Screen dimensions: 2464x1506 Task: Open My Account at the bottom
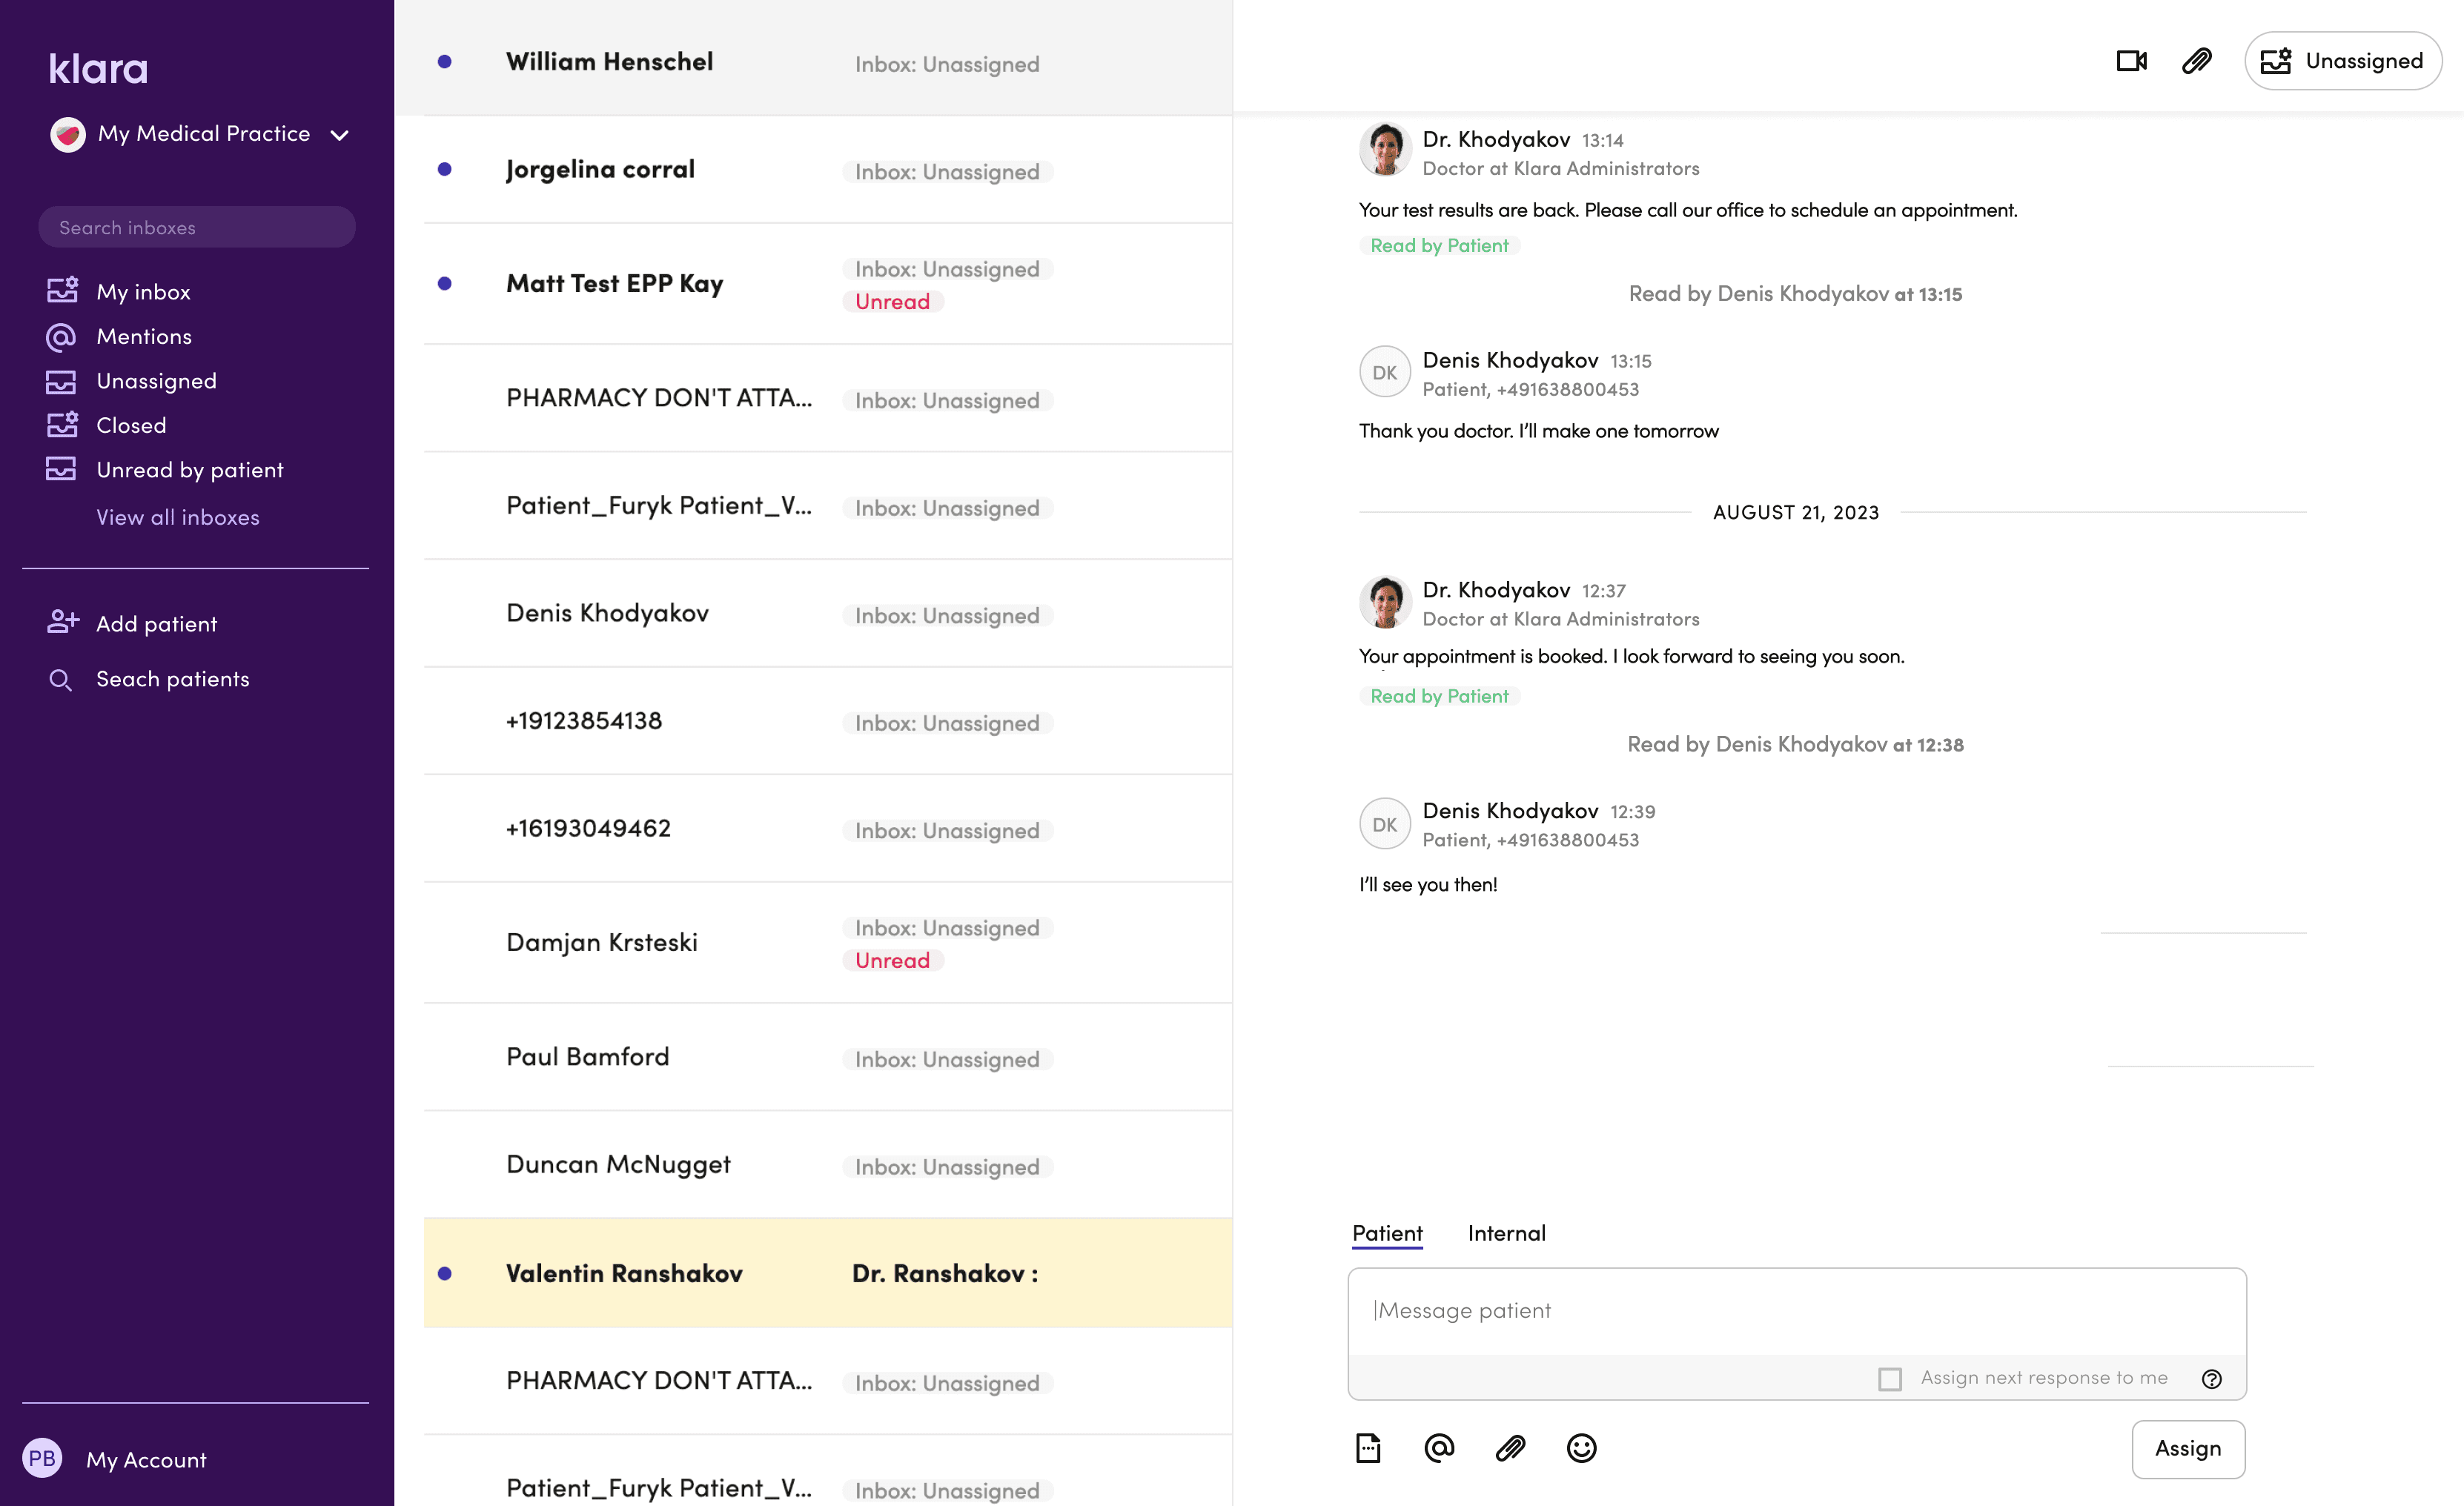146,1459
